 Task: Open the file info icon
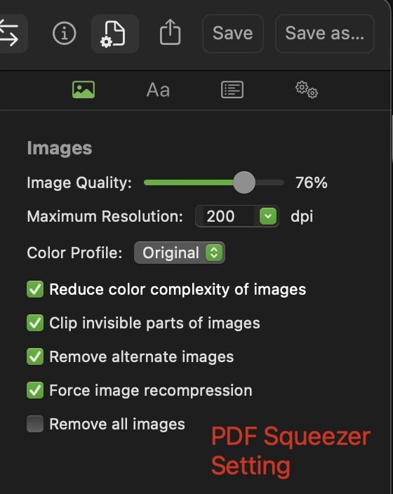[x=65, y=33]
